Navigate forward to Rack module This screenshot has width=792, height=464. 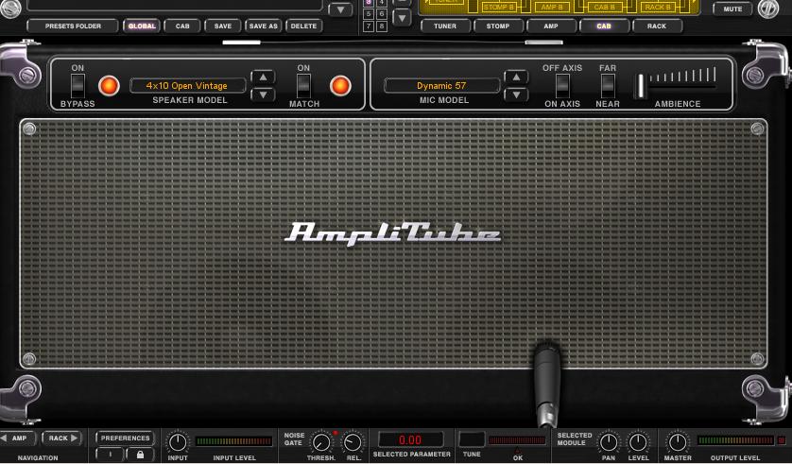pyautogui.click(x=62, y=438)
